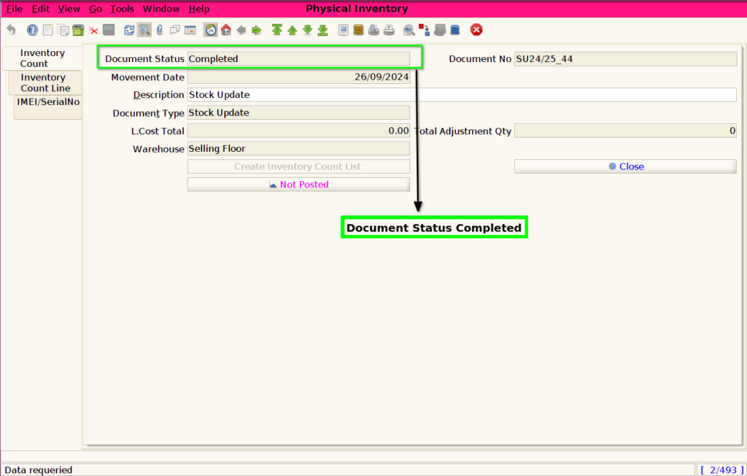Open the Edit menu
The width and height of the screenshot is (747, 476).
[x=41, y=9]
